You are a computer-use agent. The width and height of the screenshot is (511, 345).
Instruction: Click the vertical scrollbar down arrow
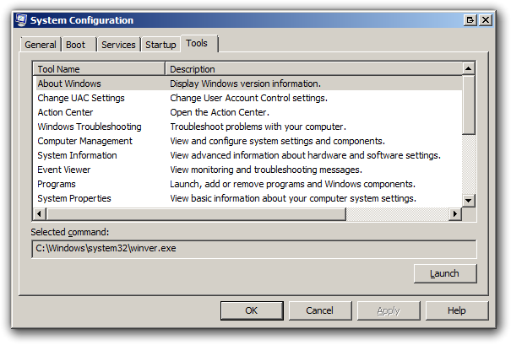468,200
